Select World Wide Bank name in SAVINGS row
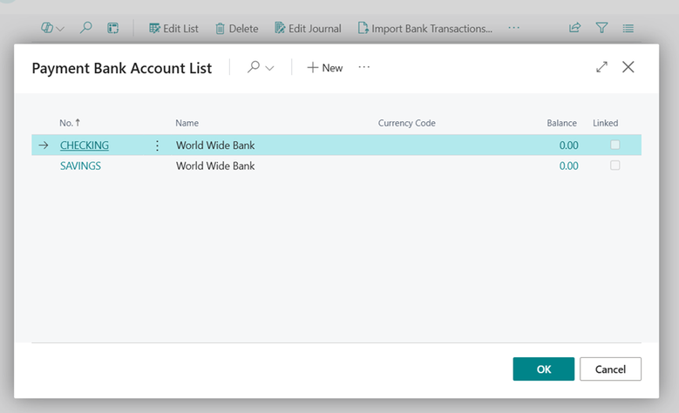Image resolution: width=679 pixels, height=413 pixels. pos(215,166)
